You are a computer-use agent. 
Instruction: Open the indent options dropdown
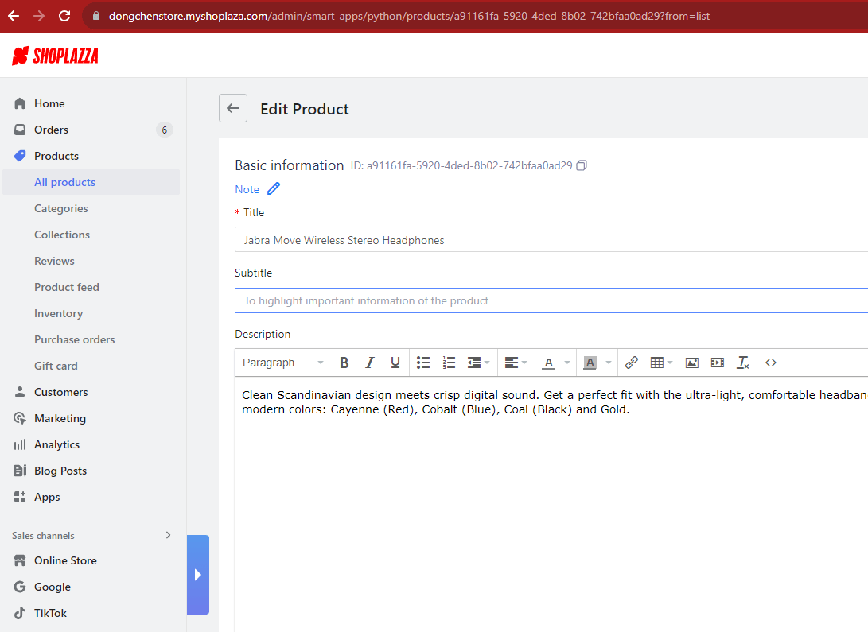pos(479,363)
